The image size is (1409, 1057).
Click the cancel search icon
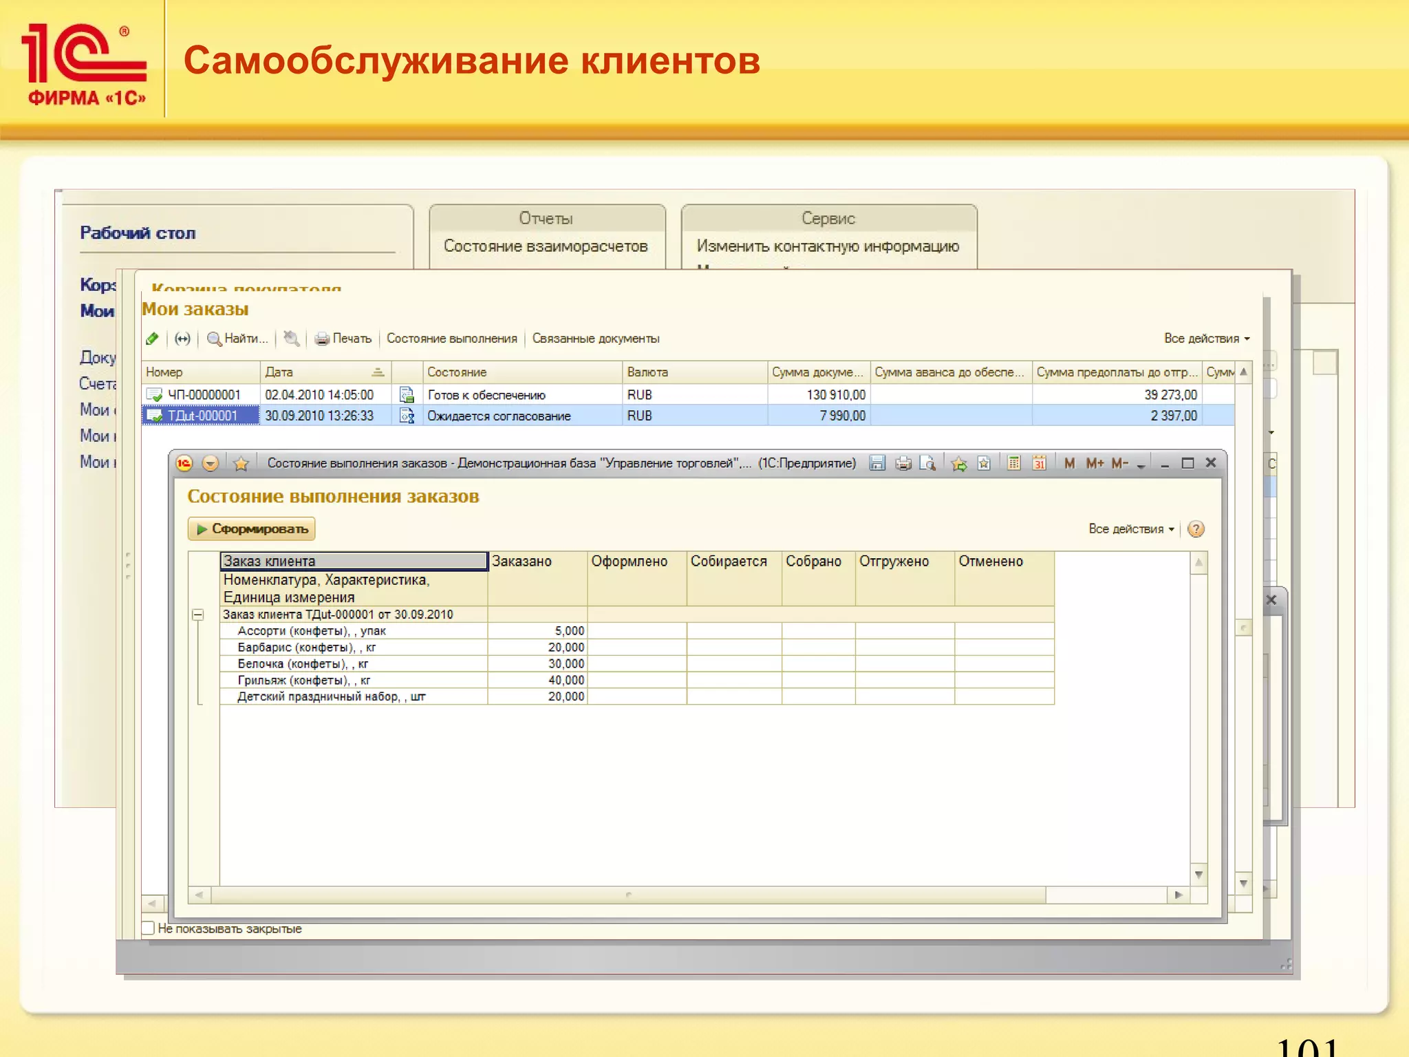pos(292,339)
